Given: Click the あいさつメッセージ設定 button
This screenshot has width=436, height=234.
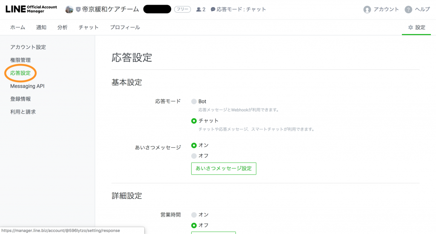Looking at the screenshot, I should 224,168.
